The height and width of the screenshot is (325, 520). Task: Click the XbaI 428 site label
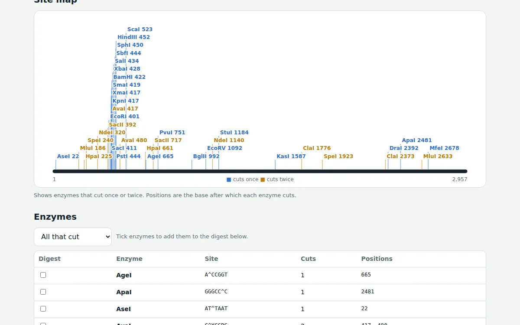(127, 69)
